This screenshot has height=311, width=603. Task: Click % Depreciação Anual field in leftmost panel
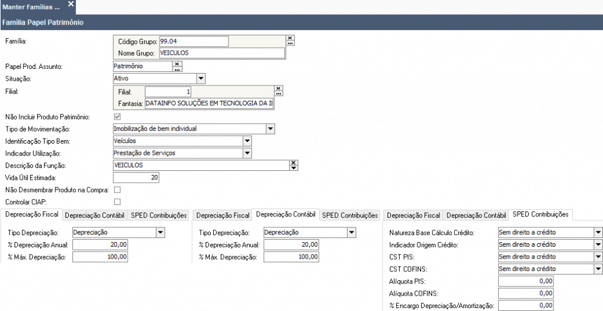coord(100,245)
